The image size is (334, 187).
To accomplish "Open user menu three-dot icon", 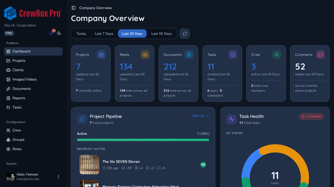I will (58, 177).
